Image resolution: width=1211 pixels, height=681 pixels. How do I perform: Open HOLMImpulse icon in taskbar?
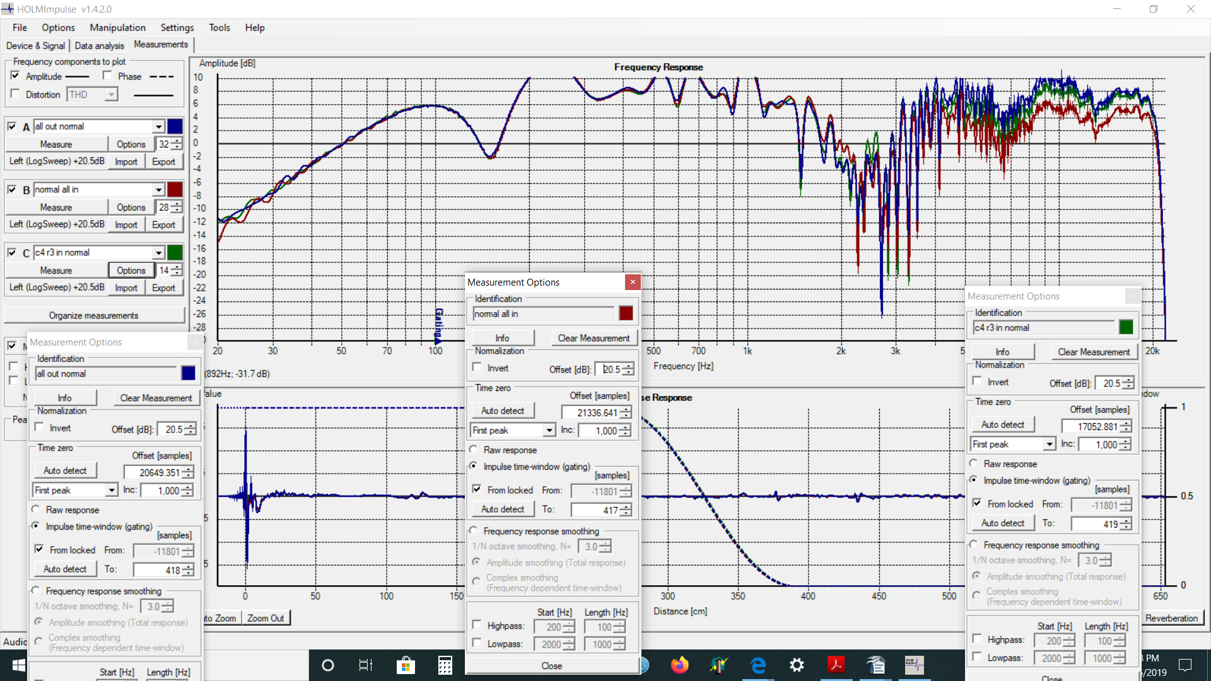click(x=914, y=665)
